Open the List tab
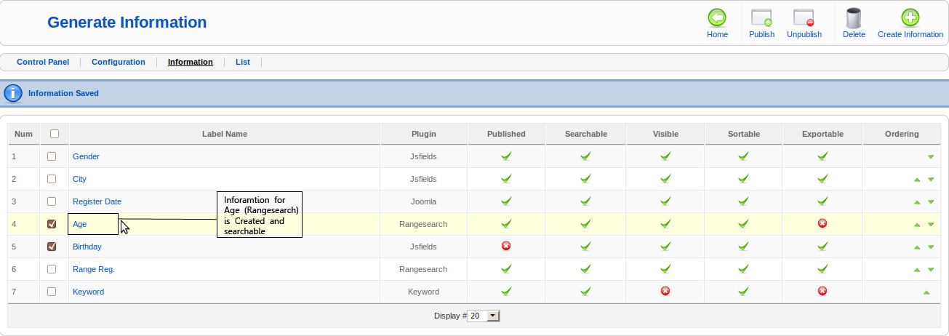Image resolution: width=949 pixels, height=336 pixels. 243,63
